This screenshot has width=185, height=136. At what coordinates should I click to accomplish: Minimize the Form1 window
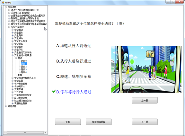point(168,2)
